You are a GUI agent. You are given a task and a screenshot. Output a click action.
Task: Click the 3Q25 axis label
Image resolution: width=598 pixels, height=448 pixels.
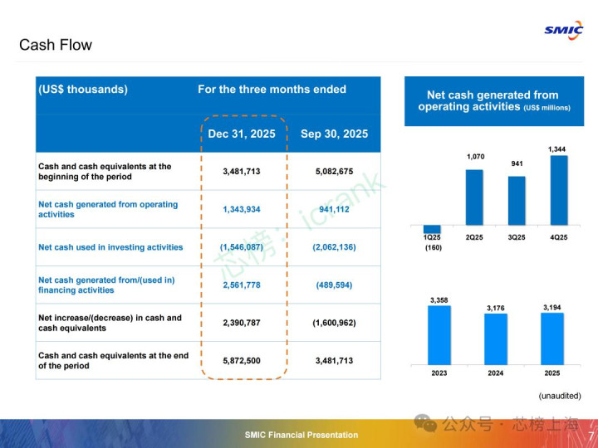[517, 237]
